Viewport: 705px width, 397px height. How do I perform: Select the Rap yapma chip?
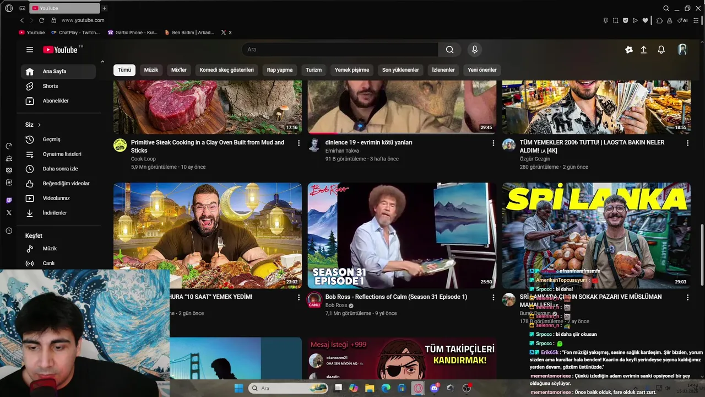point(280,70)
